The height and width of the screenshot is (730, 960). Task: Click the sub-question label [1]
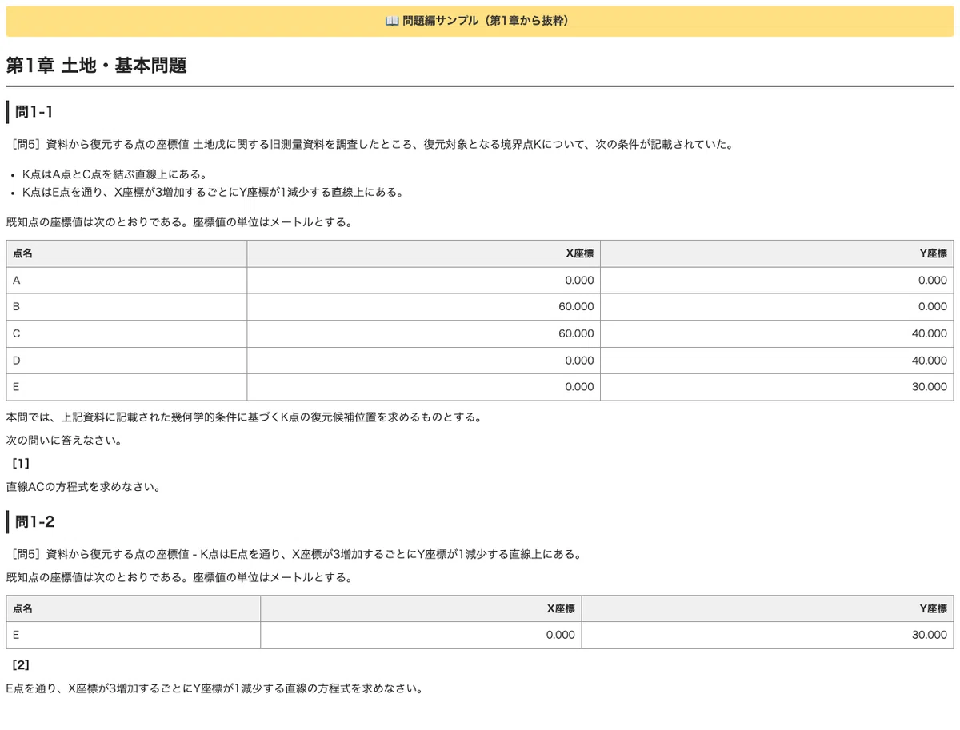(21, 463)
